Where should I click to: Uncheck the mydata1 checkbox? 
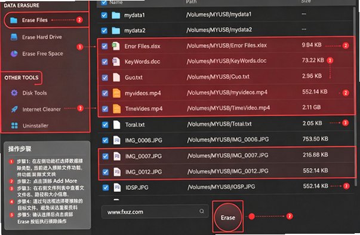tap(104, 15)
